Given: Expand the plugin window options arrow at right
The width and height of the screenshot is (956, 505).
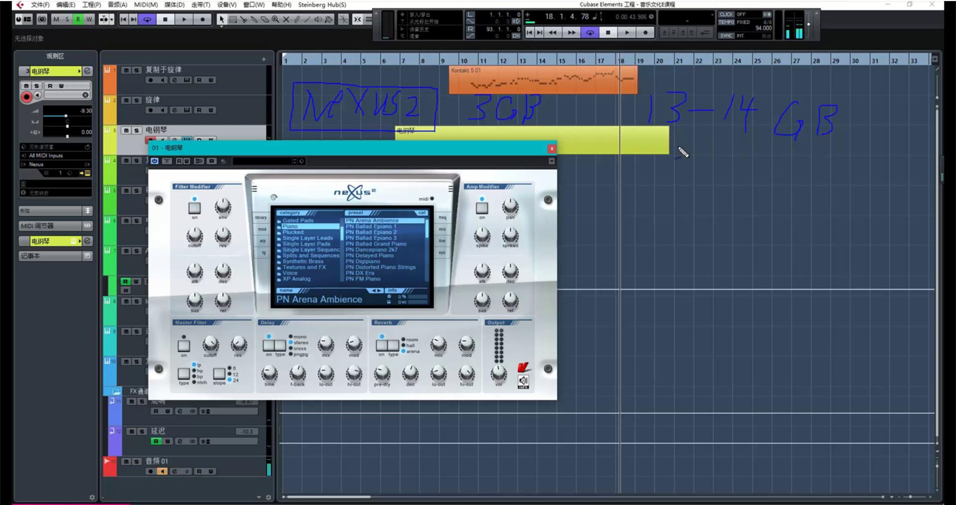Looking at the screenshot, I should pyautogui.click(x=552, y=161).
